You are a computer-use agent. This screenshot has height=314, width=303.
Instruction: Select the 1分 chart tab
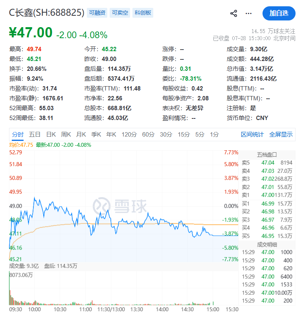214,134
